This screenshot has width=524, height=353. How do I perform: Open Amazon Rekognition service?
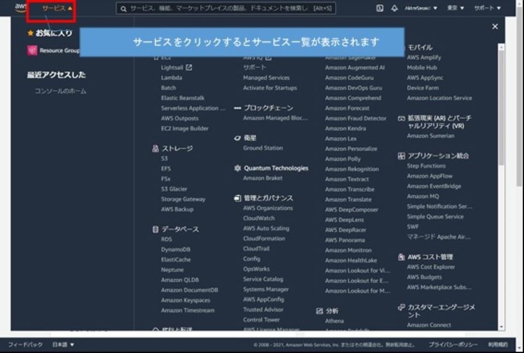click(x=352, y=169)
